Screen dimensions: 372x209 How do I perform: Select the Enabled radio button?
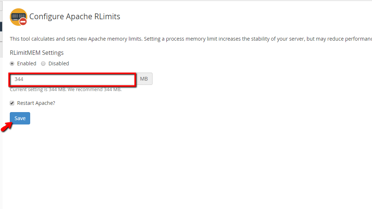tap(12, 63)
